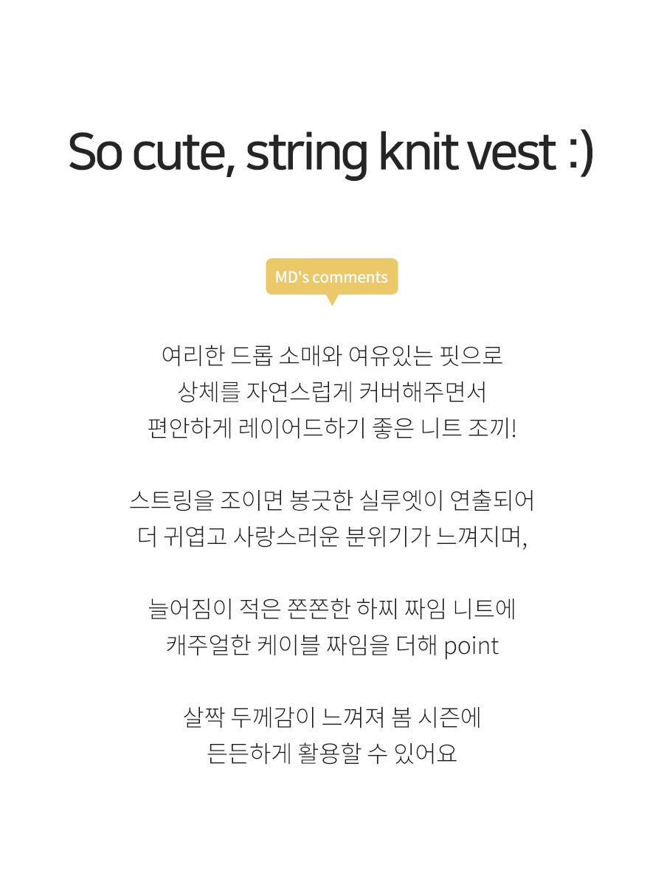Click the line ending with 니트 조끼!

click(332, 427)
